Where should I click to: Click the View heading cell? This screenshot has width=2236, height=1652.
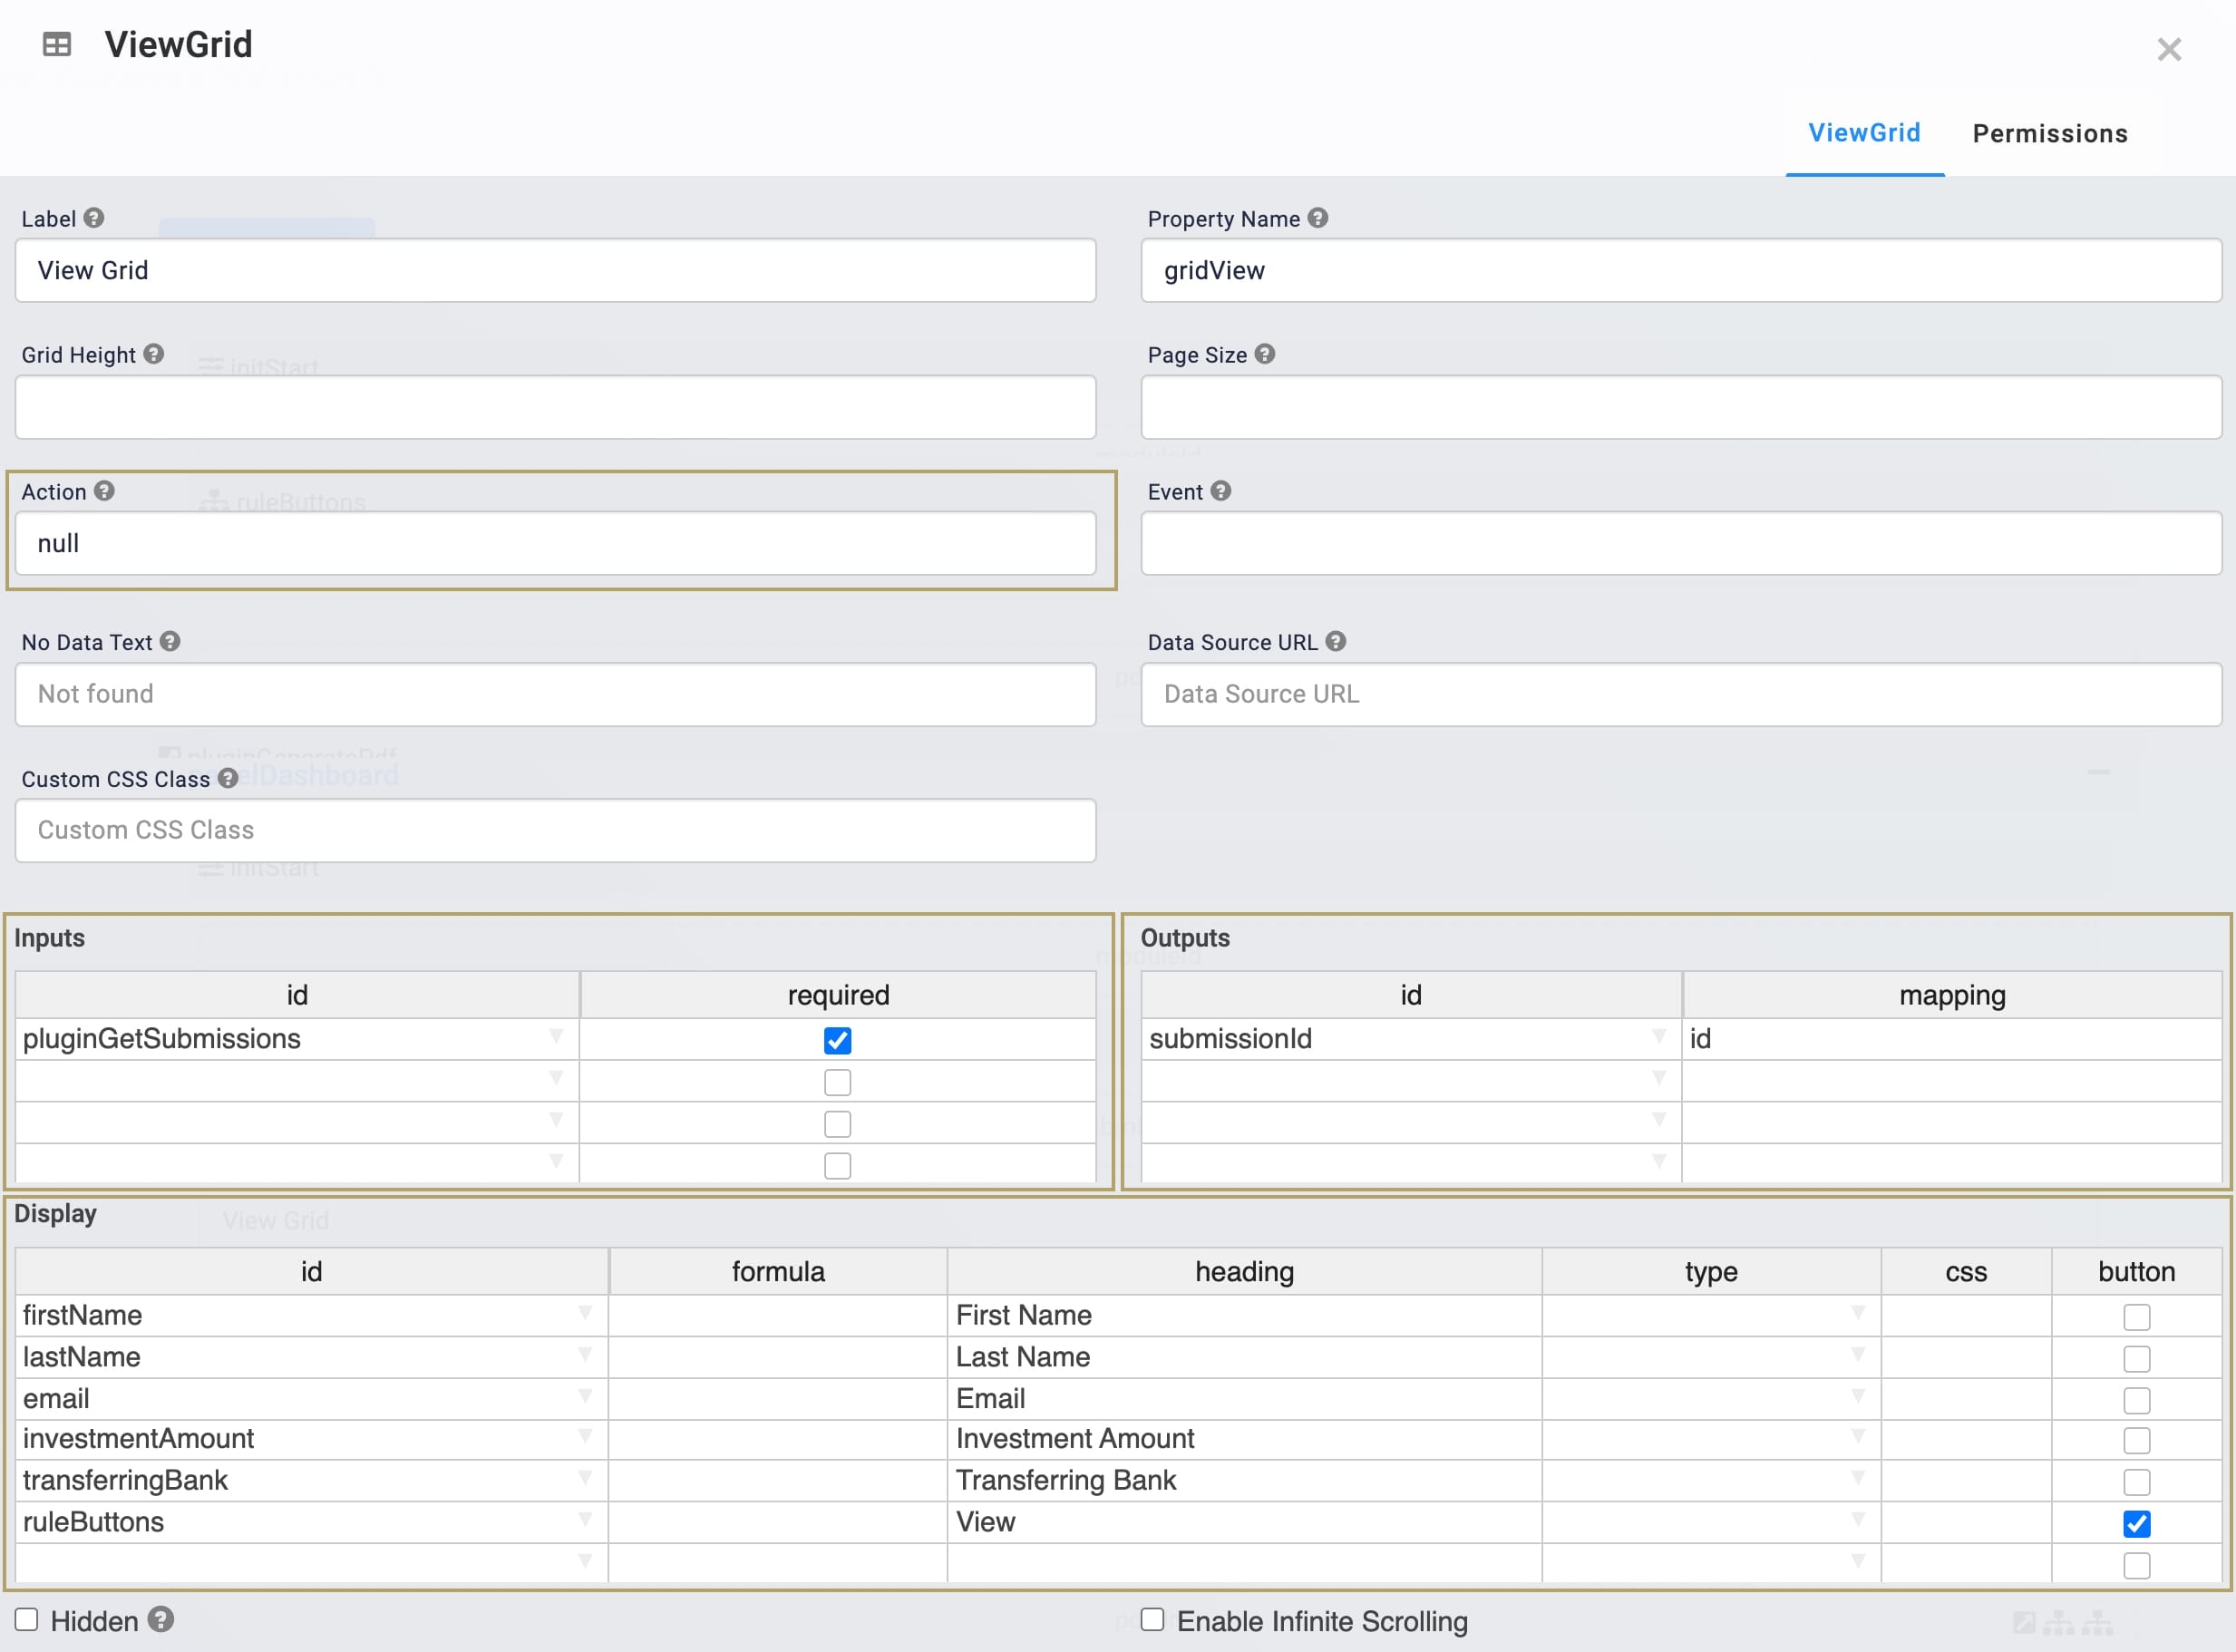coord(1244,1522)
